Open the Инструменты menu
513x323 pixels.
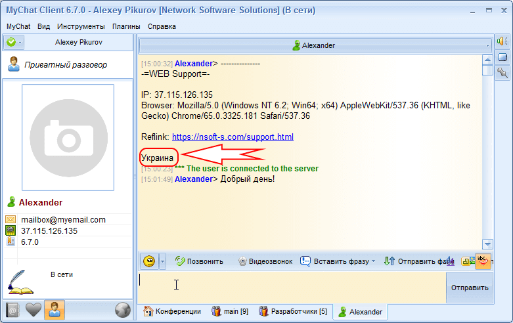point(81,26)
